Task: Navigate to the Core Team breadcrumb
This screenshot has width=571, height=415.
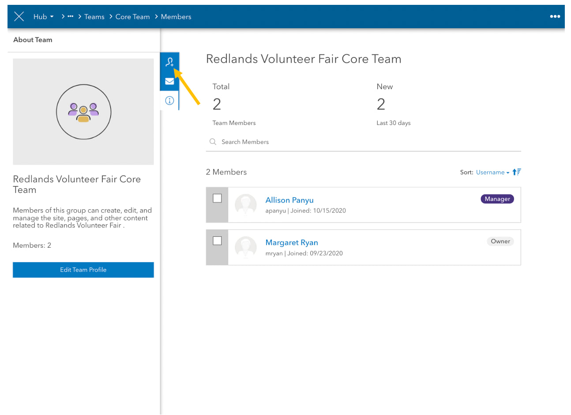Action: click(x=132, y=17)
